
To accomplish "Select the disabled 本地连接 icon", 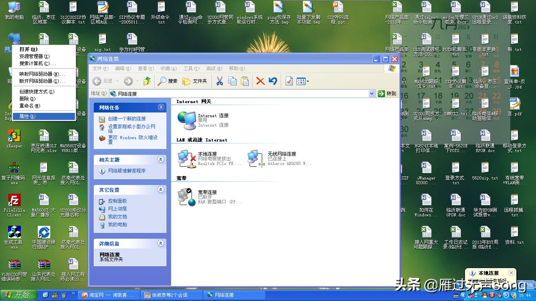I will [x=185, y=158].
